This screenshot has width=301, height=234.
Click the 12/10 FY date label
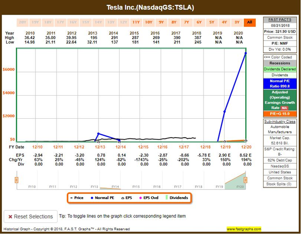point(37,147)
